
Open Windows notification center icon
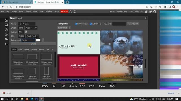tap(176, 99)
